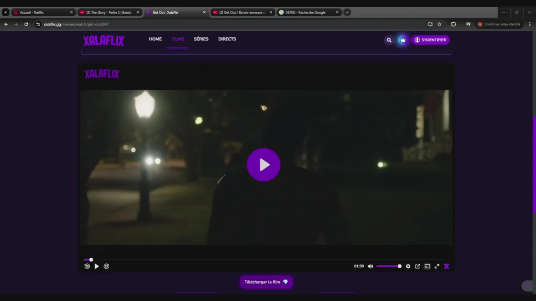Image resolution: width=536 pixels, height=301 pixels.
Task: Click the Xalaflix logo in the header
Action: 103,41
